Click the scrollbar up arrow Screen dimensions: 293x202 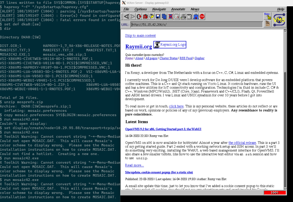tap(285, 31)
